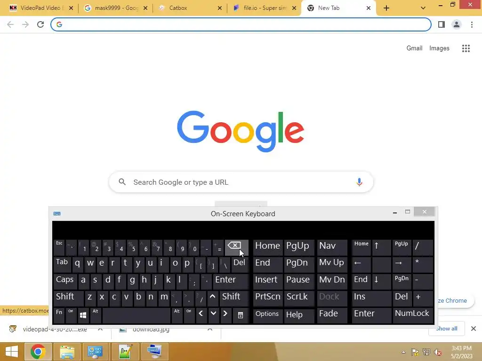Tap the Backspace key on On-Screen Keyboard
The height and width of the screenshot is (361, 482).
click(x=237, y=247)
